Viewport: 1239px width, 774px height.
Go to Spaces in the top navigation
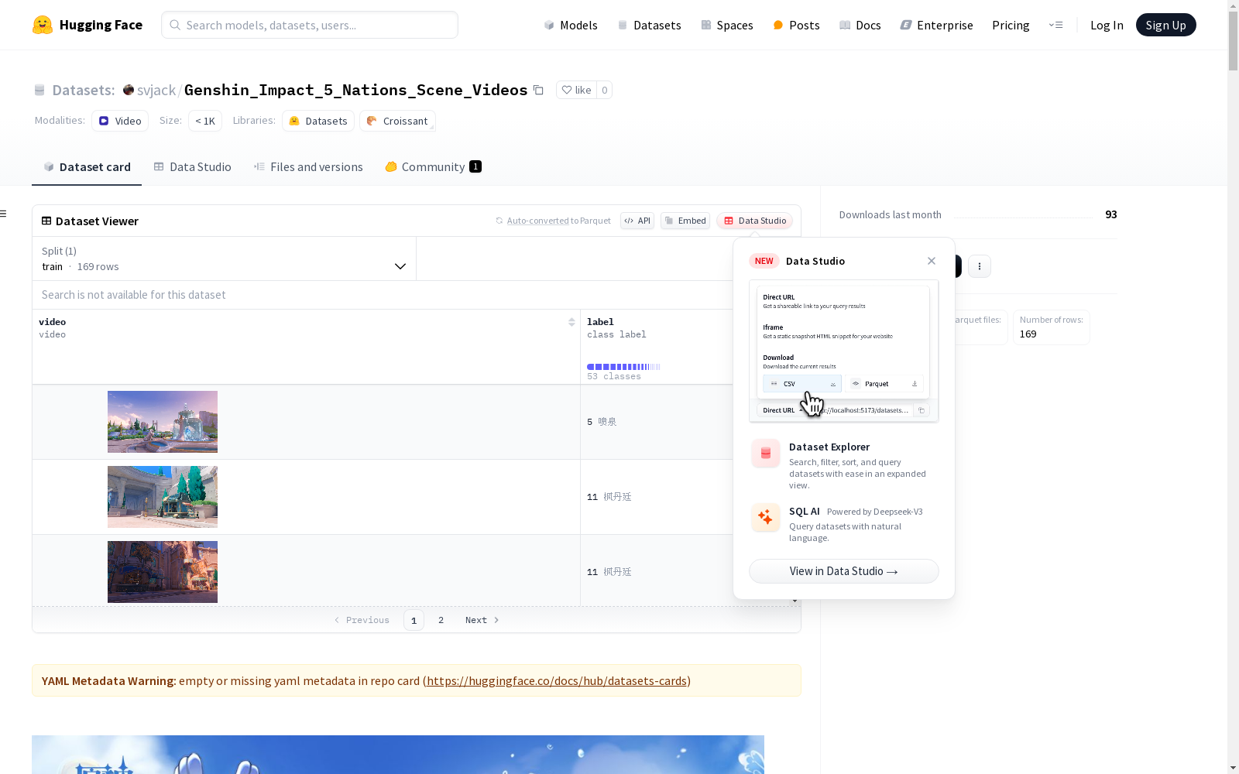727,25
